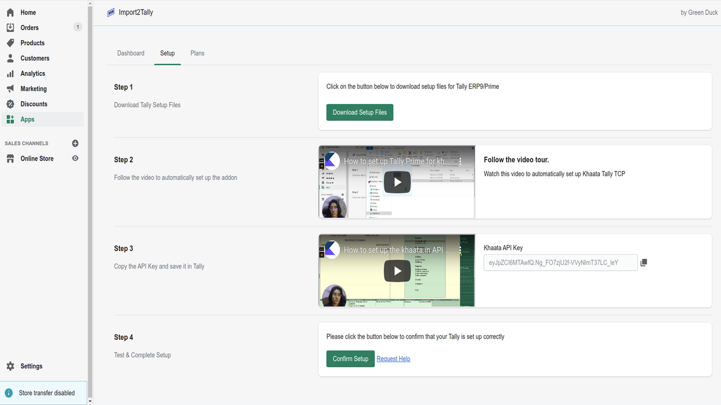Click the Store transfer disabled banner

(44, 393)
